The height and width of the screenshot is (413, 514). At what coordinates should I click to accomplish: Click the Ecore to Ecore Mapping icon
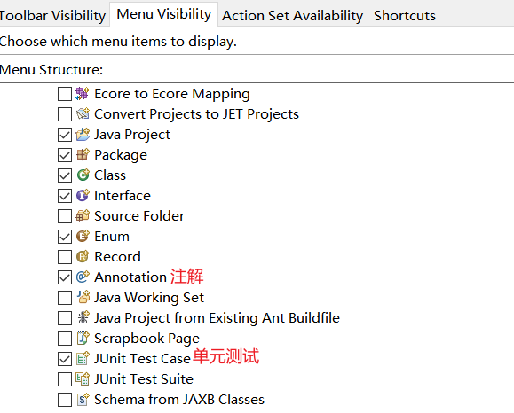click(x=83, y=94)
